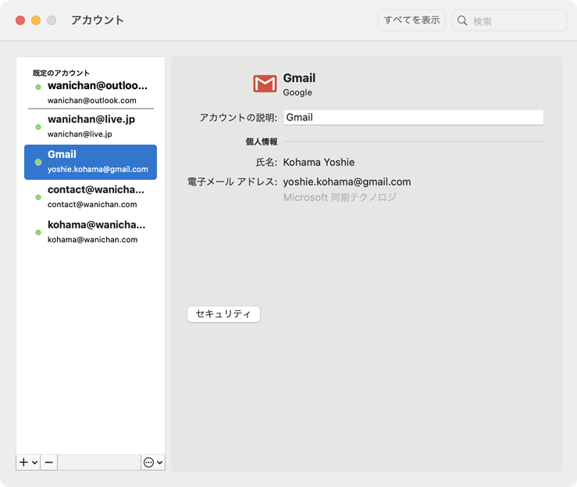This screenshot has width=577, height=487.
Task: Click the Microsoft 同期テクノロジ text
Action: 340,198
